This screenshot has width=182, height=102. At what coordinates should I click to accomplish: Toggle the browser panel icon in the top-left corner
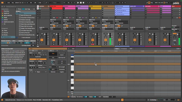pyautogui.click(x=2, y=3)
